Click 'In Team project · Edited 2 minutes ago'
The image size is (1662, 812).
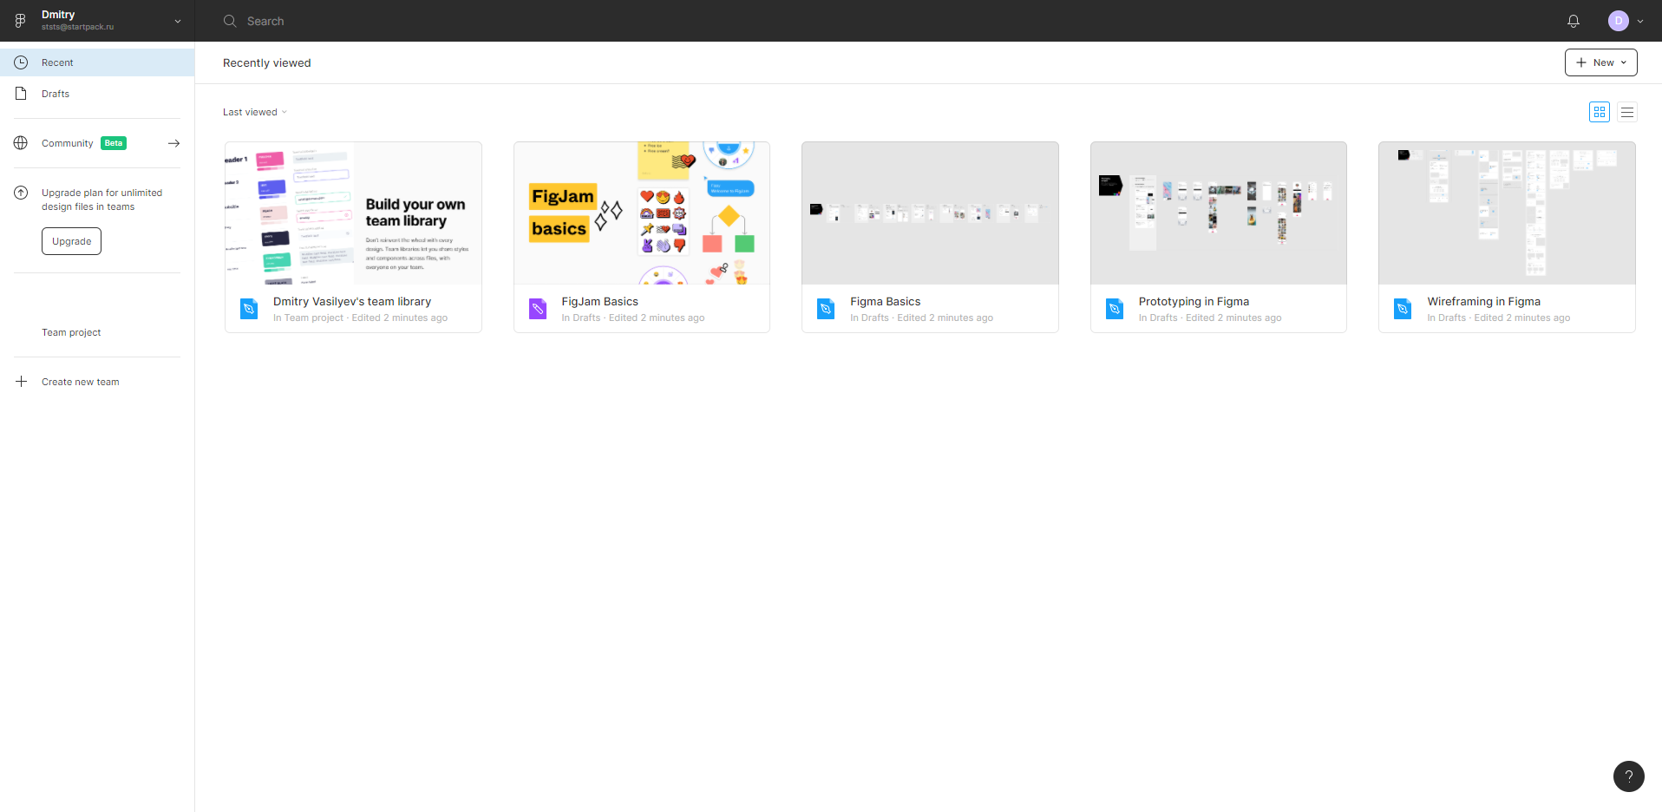tap(360, 318)
